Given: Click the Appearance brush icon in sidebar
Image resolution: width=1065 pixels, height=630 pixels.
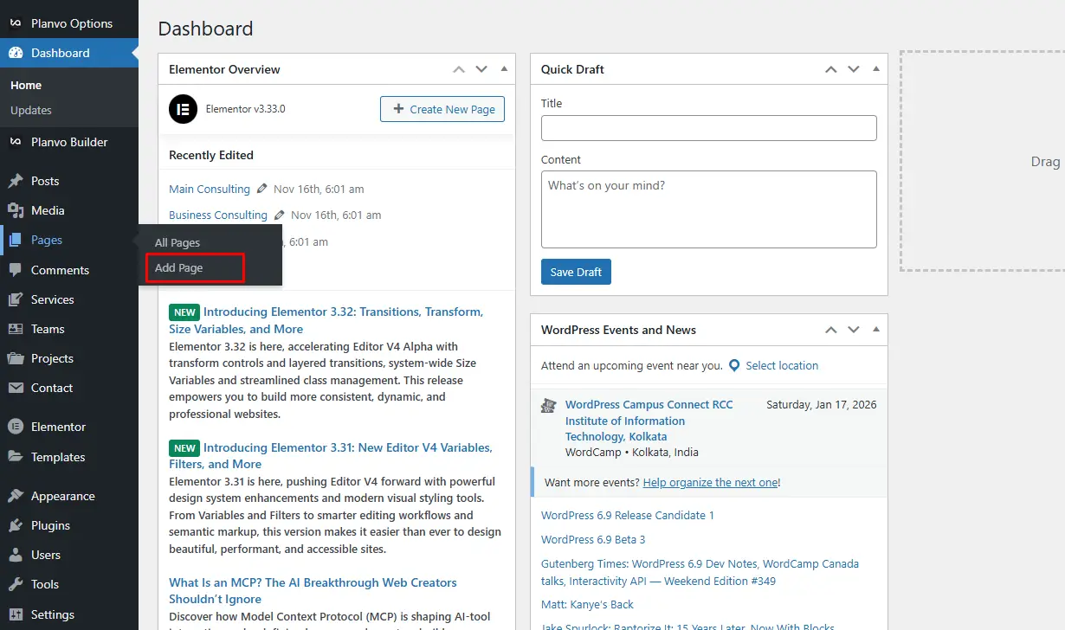Looking at the screenshot, I should coord(16,496).
